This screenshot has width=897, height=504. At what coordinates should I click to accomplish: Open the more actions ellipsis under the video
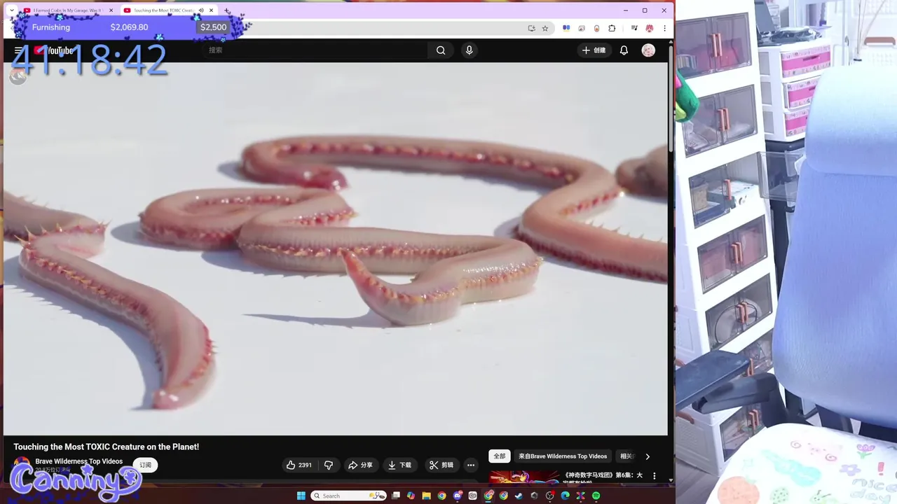pyautogui.click(x=471, y=465)
